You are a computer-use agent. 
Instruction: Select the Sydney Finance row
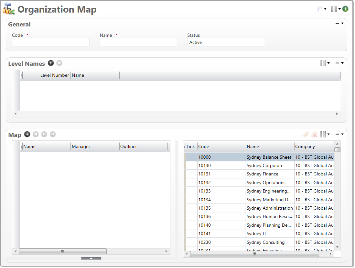262,174
